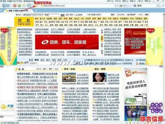Click the page vertical scrollbar up arrow
The height and width of the screenshot is (124, 165).
click(x=164, y=14)
